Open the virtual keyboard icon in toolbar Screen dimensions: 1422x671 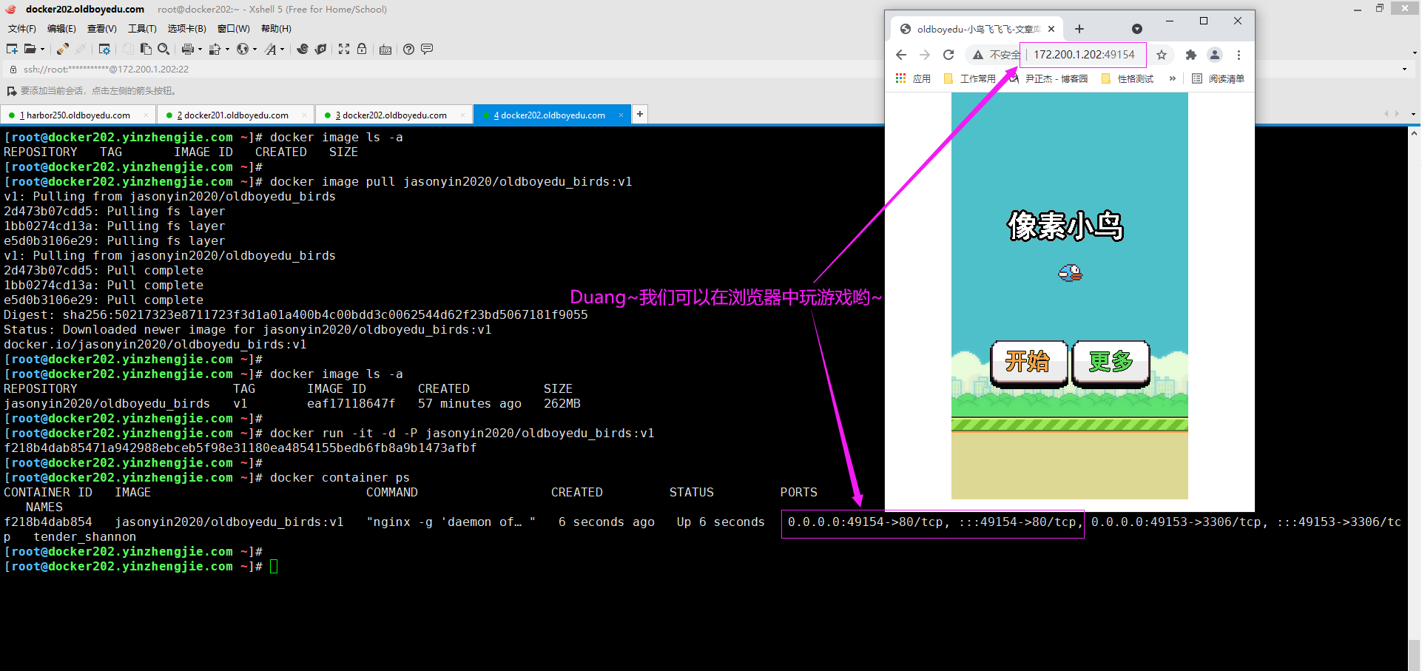point(385,50)
